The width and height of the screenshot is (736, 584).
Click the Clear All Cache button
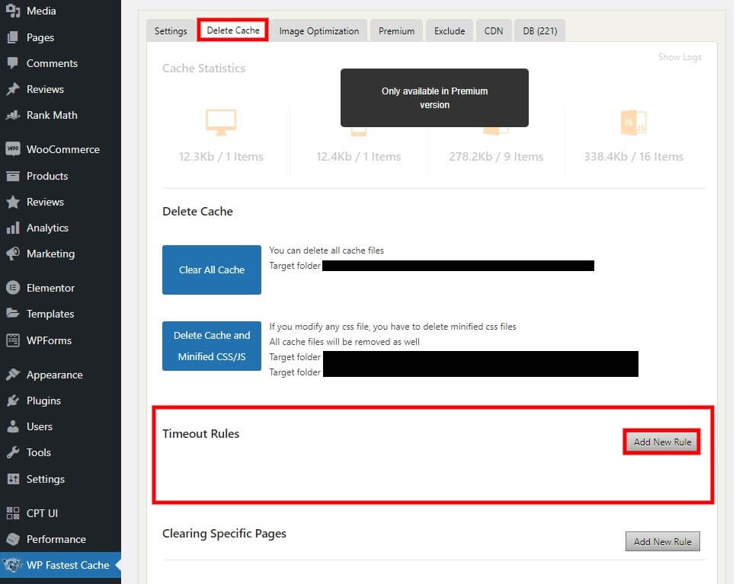click(x=212, y=270)
